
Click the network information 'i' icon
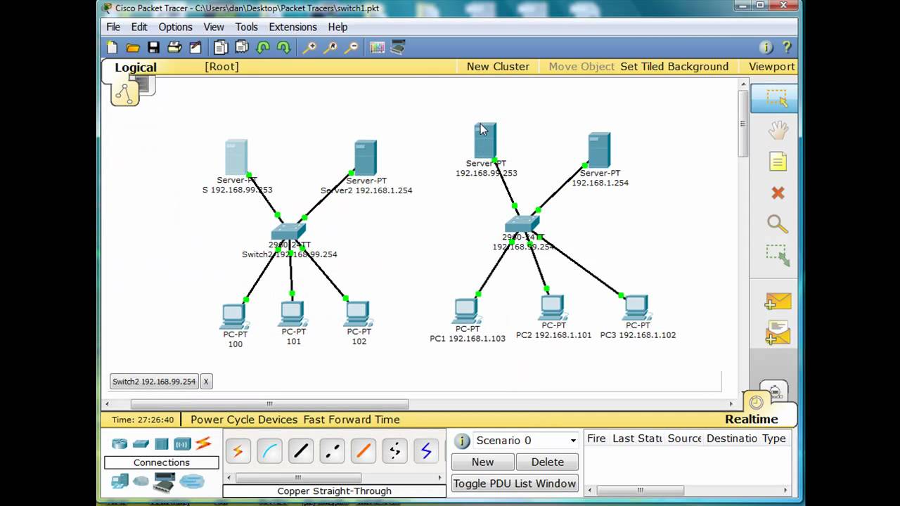click(766, 48)
